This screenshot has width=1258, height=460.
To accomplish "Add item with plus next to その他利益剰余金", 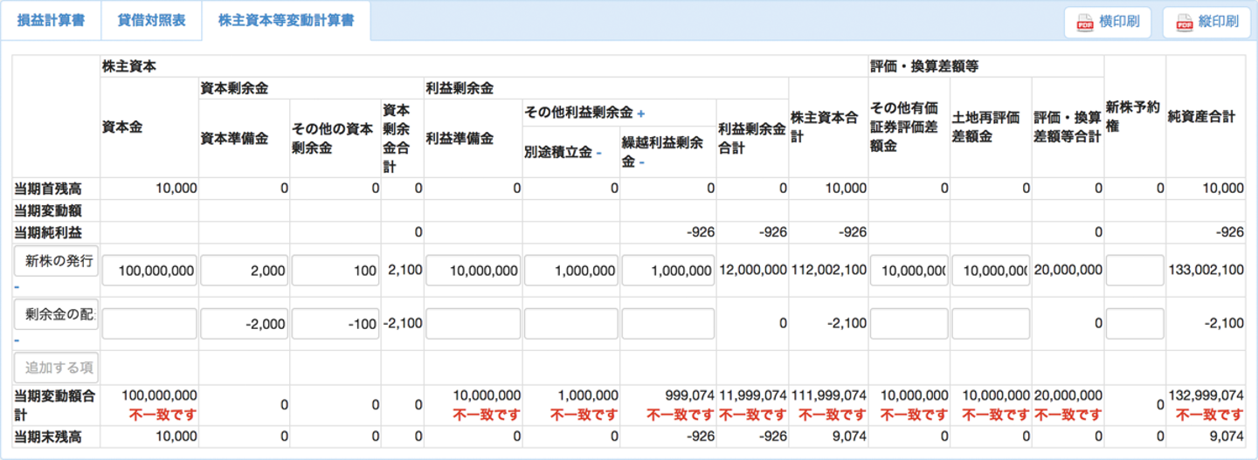I will (x=640, y=113).
